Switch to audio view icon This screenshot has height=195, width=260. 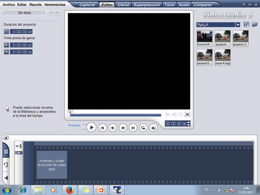click(x=6, y=178)
